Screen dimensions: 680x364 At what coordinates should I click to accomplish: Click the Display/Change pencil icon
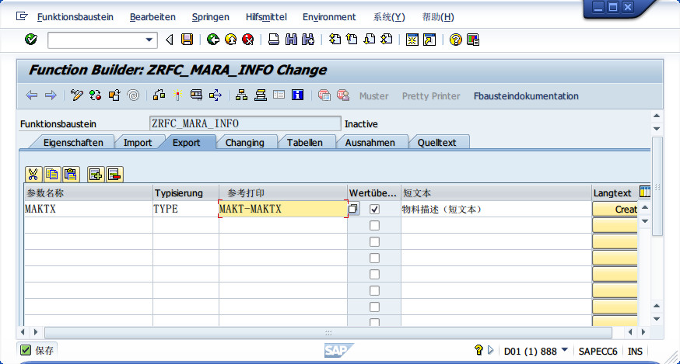[77, 95]
